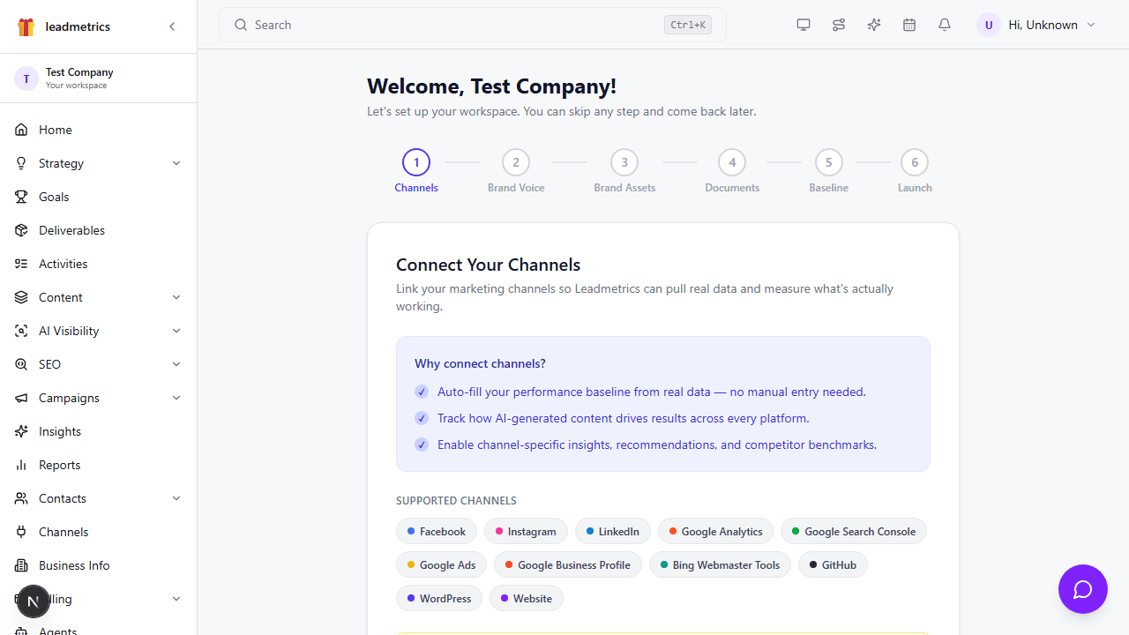
Task: Click the Facebook channel chip
Action: pos(437,531)
